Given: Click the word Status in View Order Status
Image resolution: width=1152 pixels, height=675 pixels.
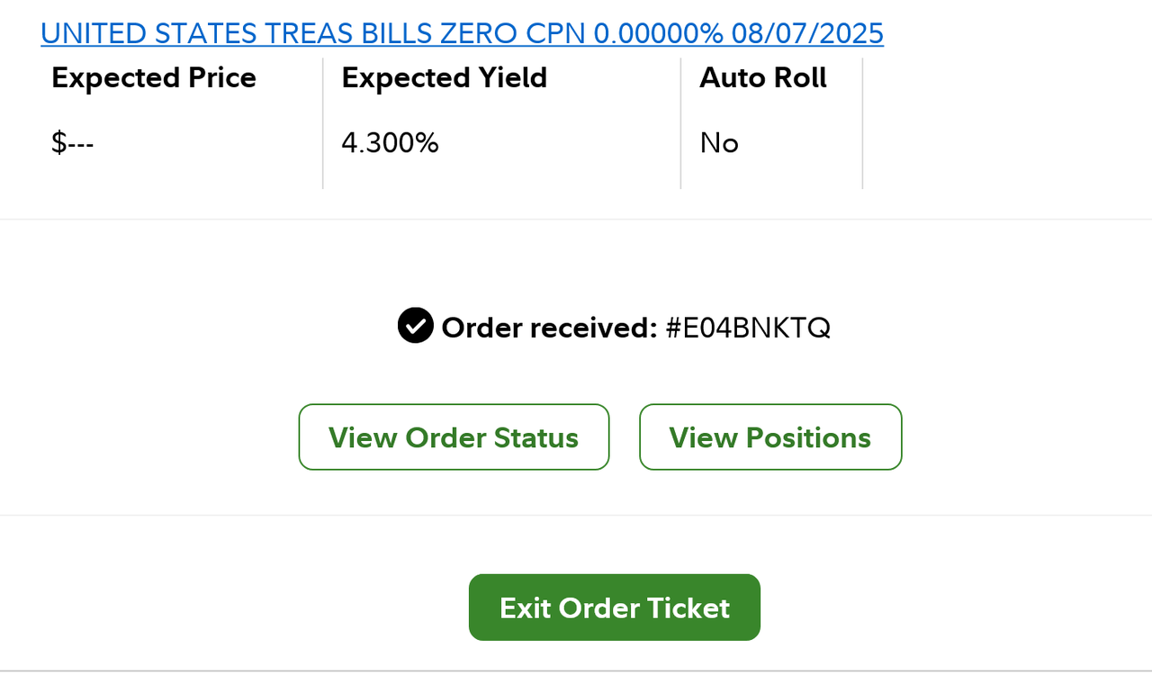Looking at the screenshot, I should (536, 437).
